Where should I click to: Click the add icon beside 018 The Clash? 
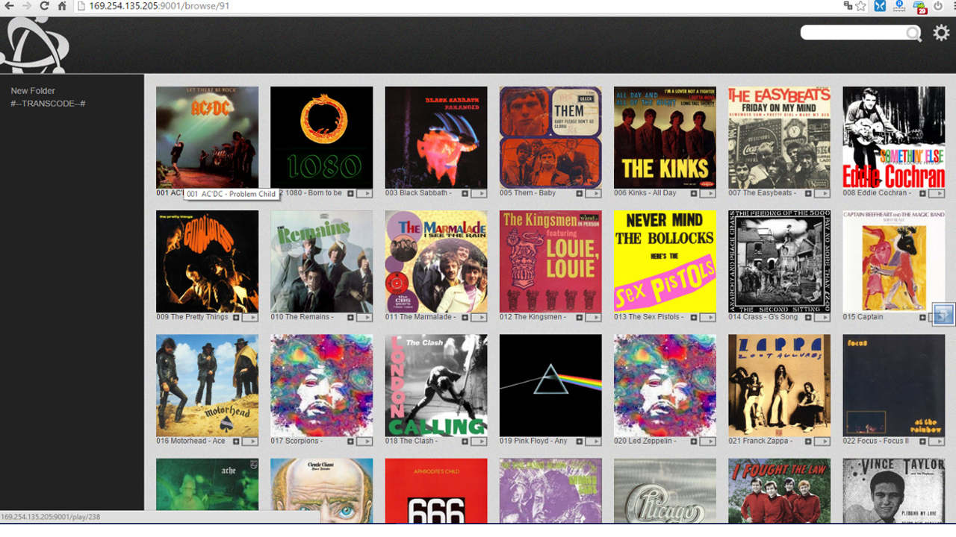click(x=465, y=442)
